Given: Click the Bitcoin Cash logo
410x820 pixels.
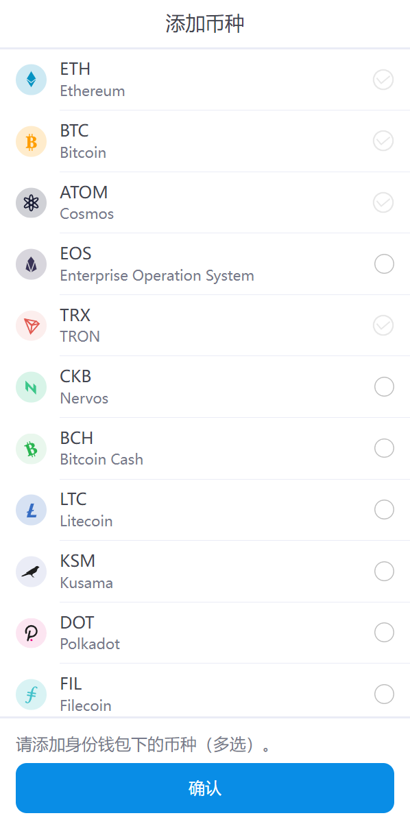Looking at the screenshot, I should pos(31,448).
